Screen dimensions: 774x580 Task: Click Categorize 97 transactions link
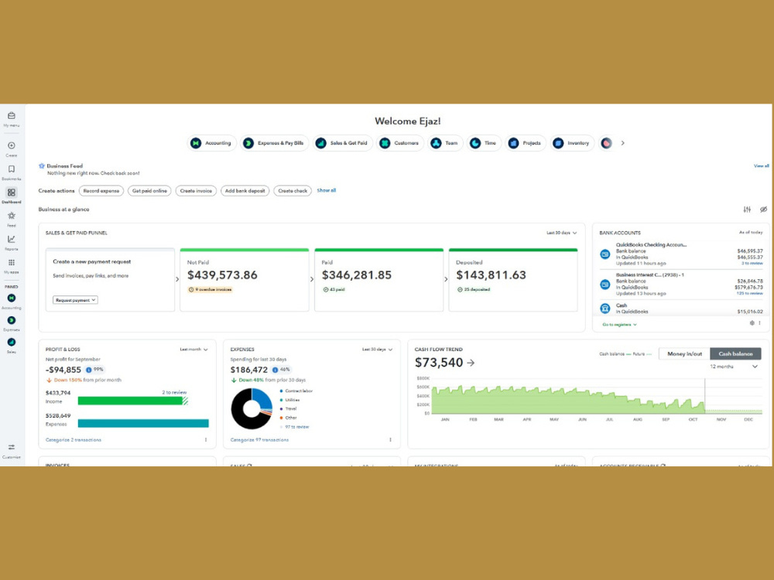pyautogui.click(x=259, y=440)
